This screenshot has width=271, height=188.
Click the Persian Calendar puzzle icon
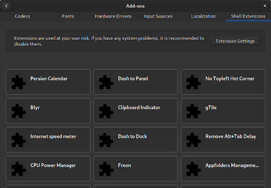coord(19,82)
